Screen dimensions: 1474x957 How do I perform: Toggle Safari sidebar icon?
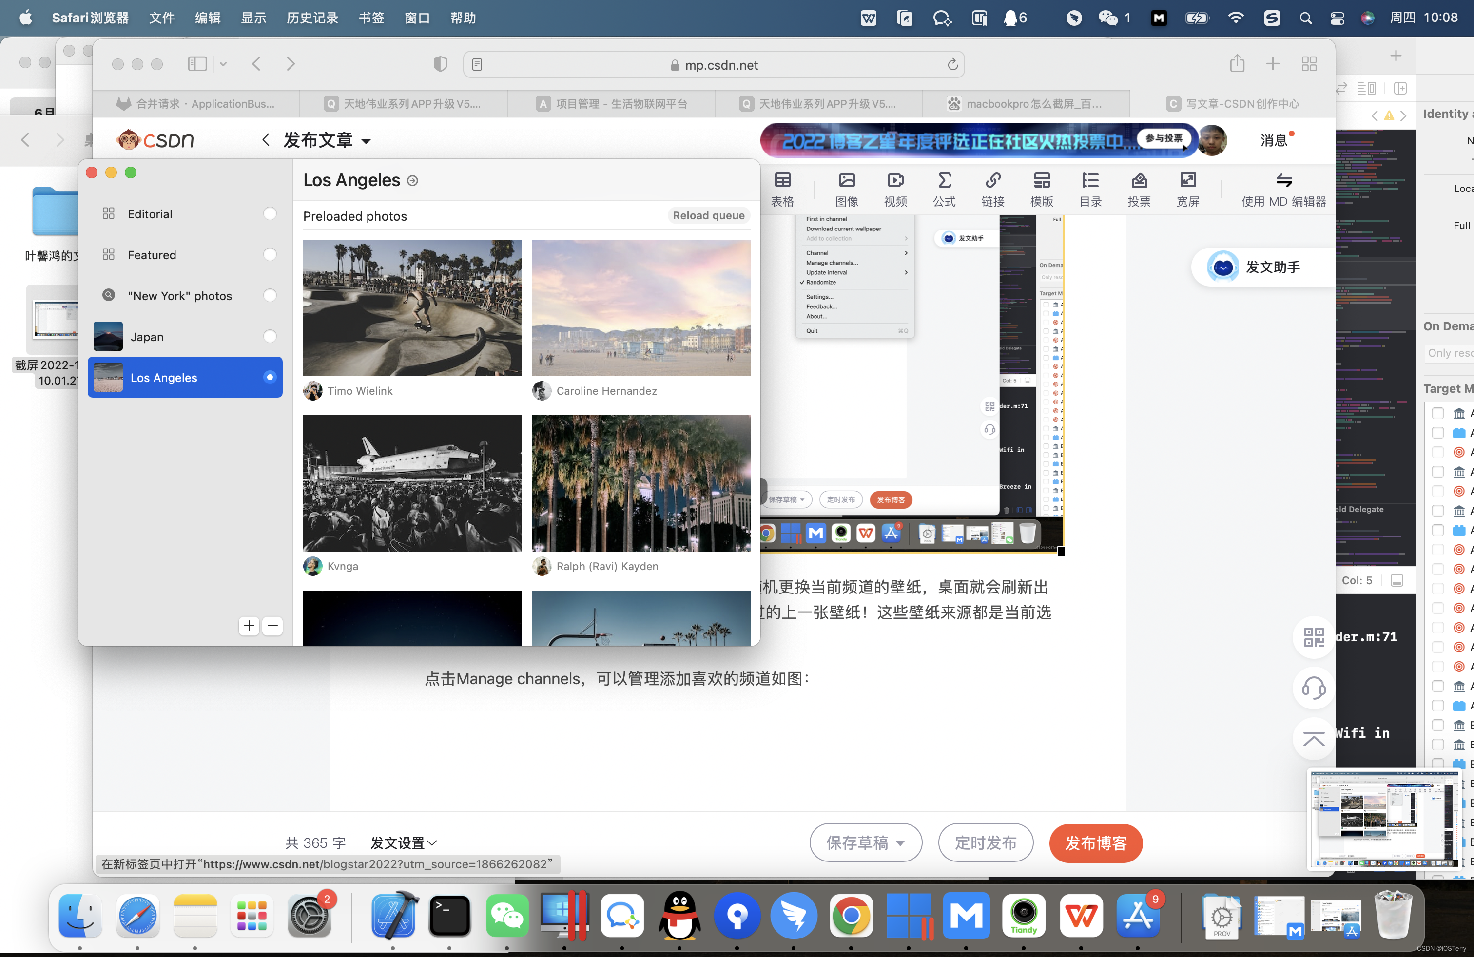coord(197,64)
